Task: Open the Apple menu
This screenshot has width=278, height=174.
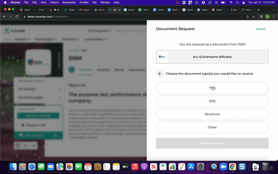Action: pos(5,2)
